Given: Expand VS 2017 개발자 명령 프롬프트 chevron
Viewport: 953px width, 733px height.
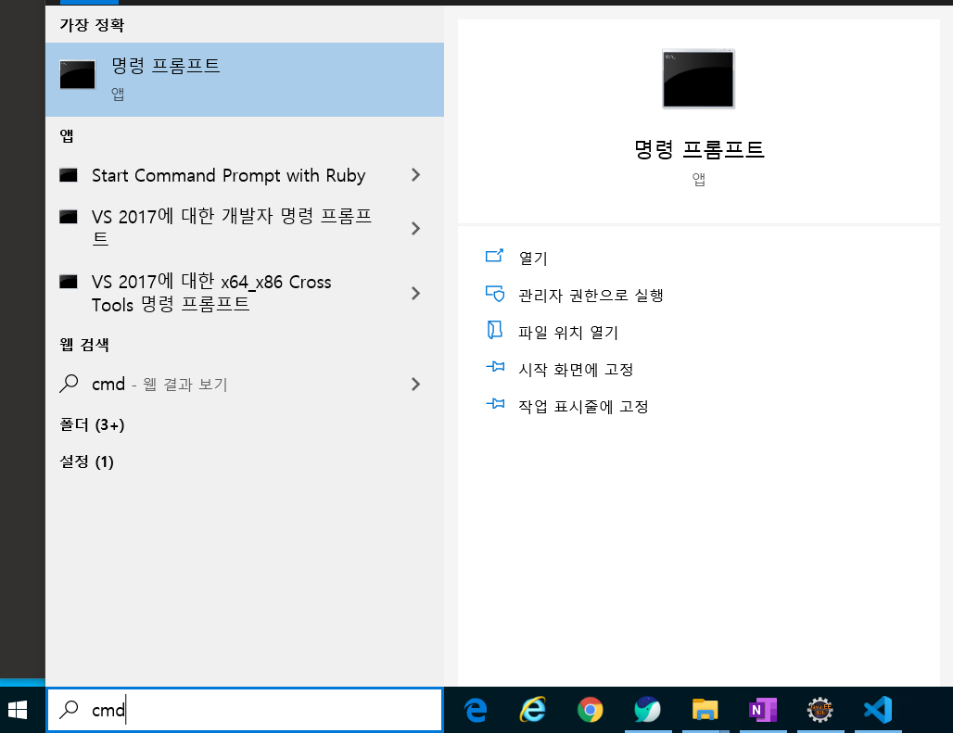Looking at the screenshot, I should click(x=415, y=228).
